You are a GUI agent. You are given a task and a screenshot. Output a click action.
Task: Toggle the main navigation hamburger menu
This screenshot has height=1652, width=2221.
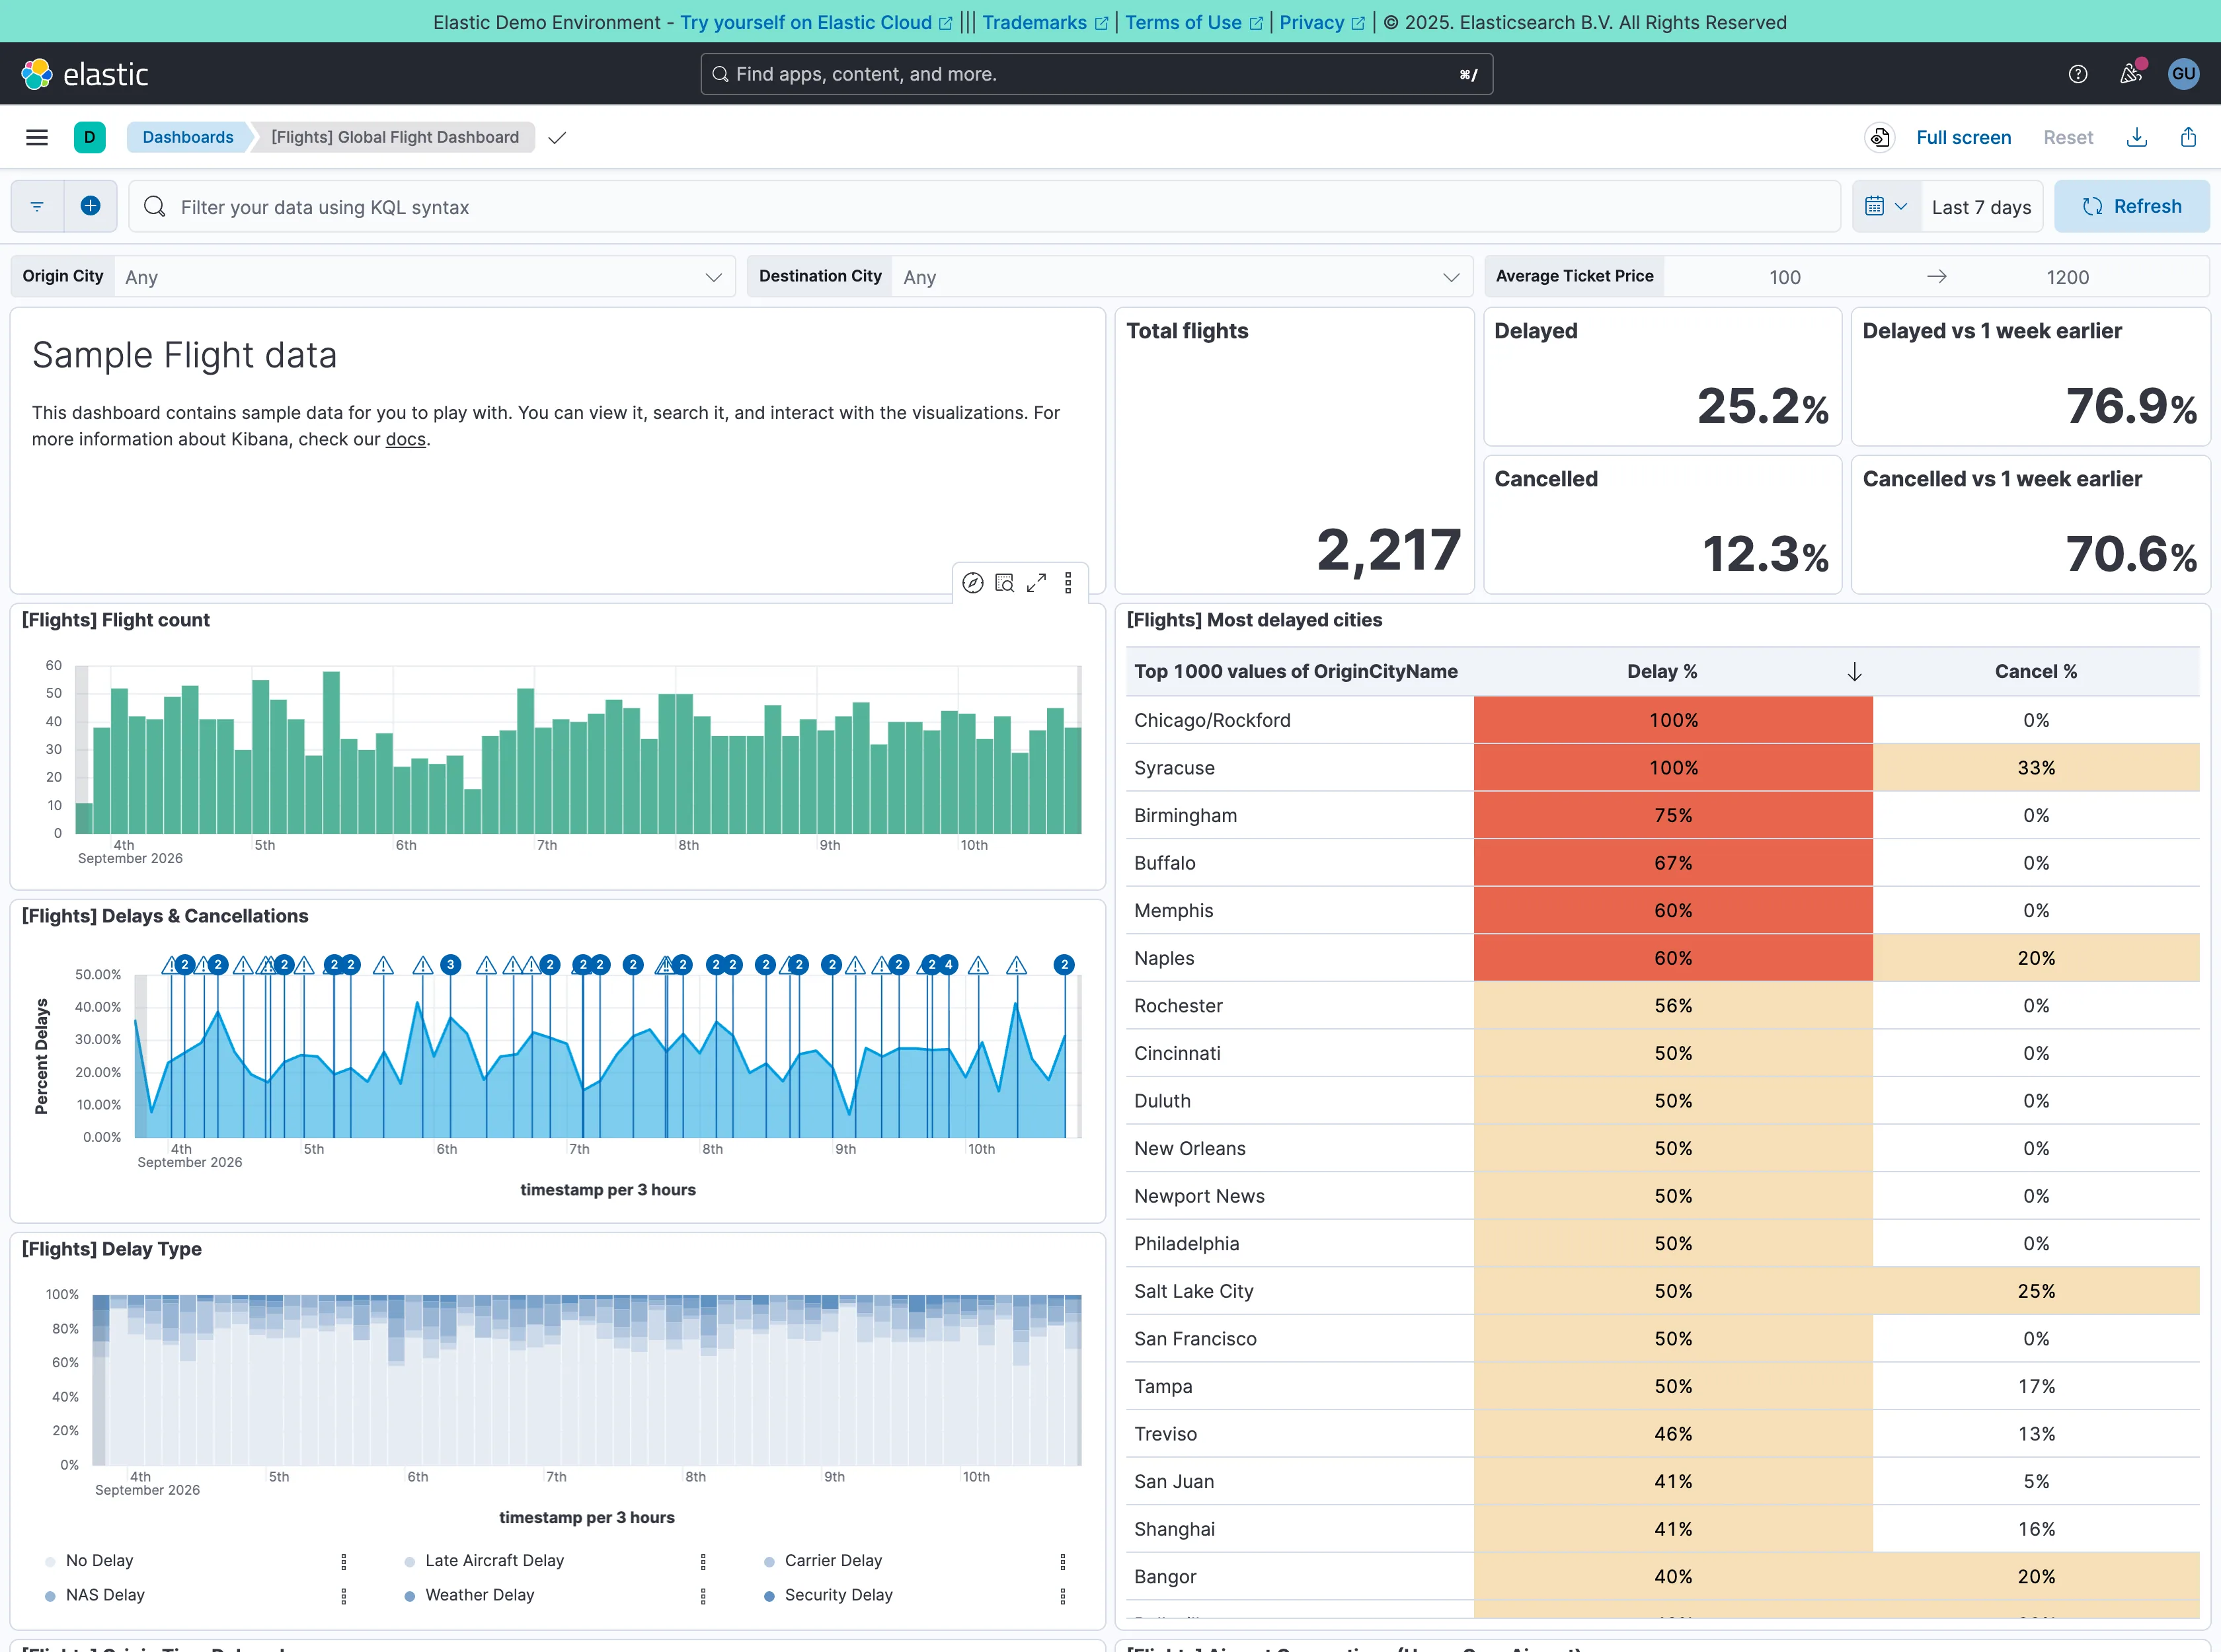37,137
